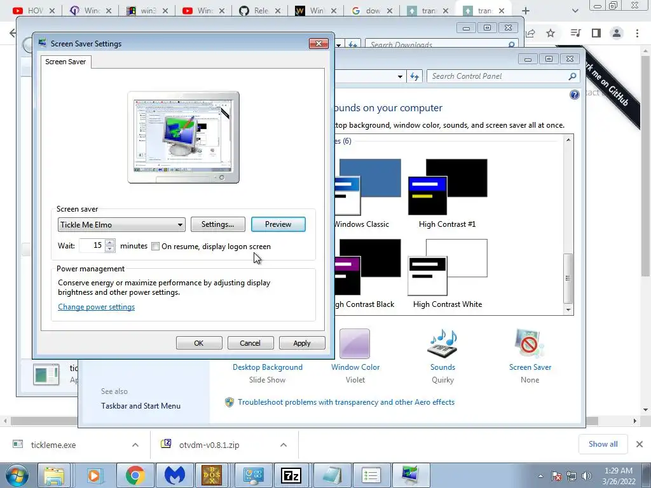Switch to Screen Saver Settings taskbar item
The width and height of the screenshot is (651, 488).
coord(410,475)
